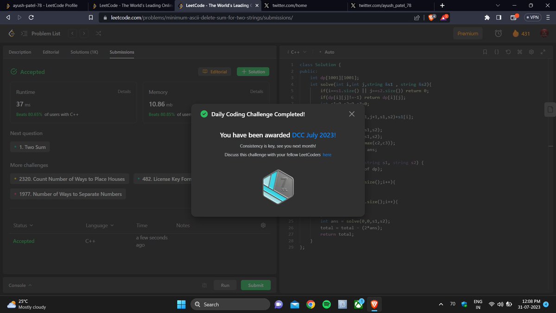Collapse the Console panel with its chevron
Image resolution: width=556 pixels, height=313 pixels.
pyautogui.click(x=29, y=285)
